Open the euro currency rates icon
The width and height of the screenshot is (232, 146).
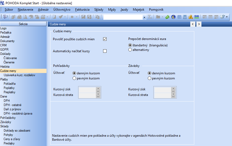coord(173,17)
